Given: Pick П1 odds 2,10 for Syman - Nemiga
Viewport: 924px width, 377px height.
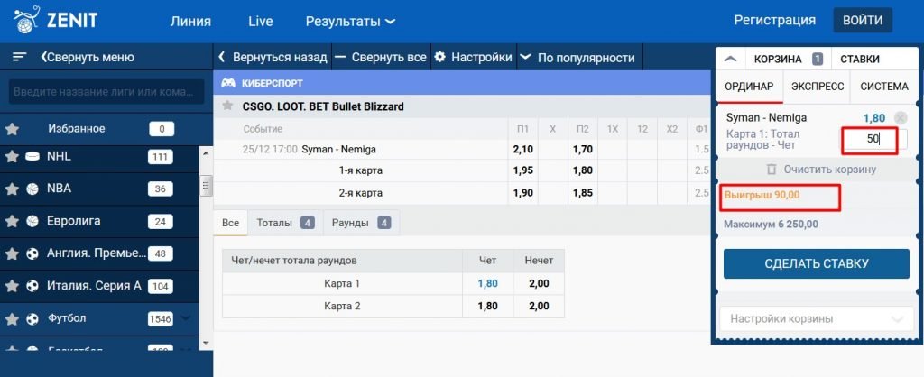Looking at the screenshot, I should point(522,149).
